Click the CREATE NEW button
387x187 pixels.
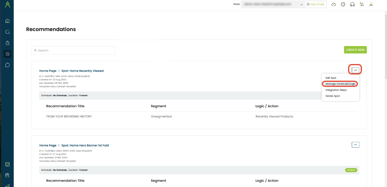click(x=355, y=50)
